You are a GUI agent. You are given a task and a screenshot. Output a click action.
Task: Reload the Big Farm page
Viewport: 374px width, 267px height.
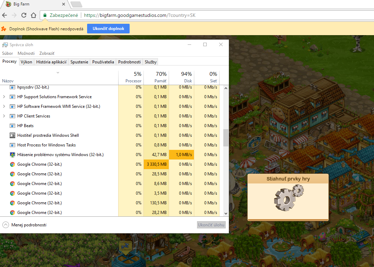pos(24,15)
